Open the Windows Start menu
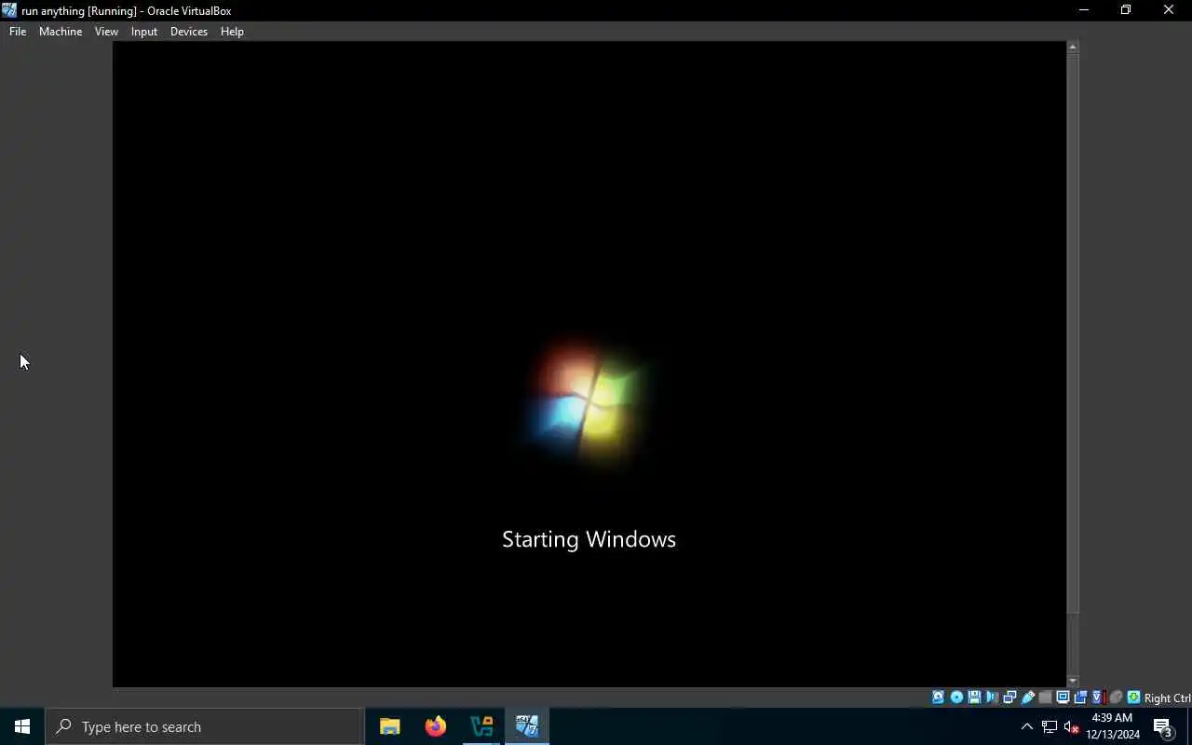The width and height of the screenshot is (1192, 745). pyautogui.click(x=22, y=726)
